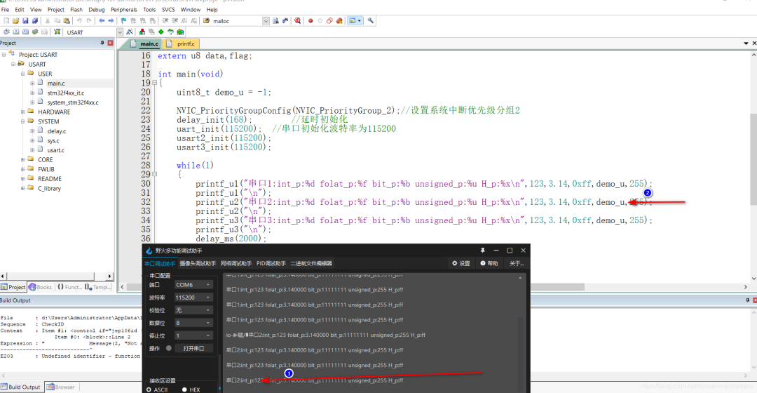
Task: Open the debug window layout dropdown arrow
Action: point(359,21)
